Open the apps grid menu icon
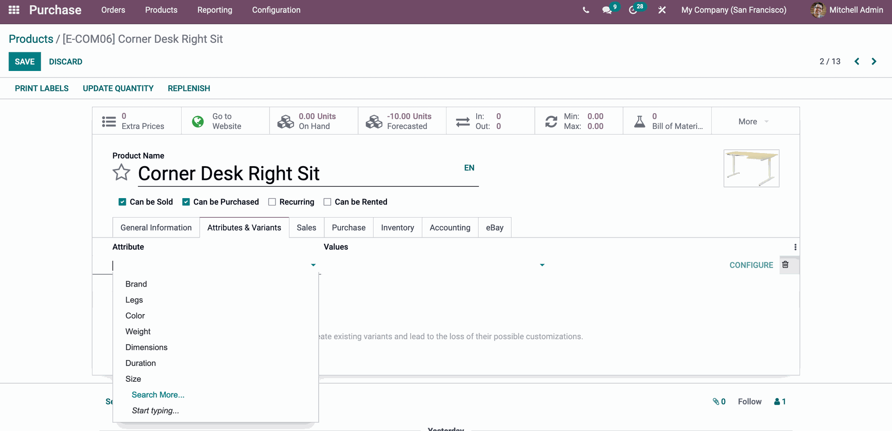 point(14,10)
